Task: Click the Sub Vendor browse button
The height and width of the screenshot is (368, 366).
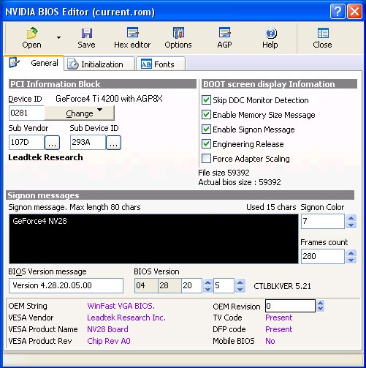Action: (x=52, y=143)
